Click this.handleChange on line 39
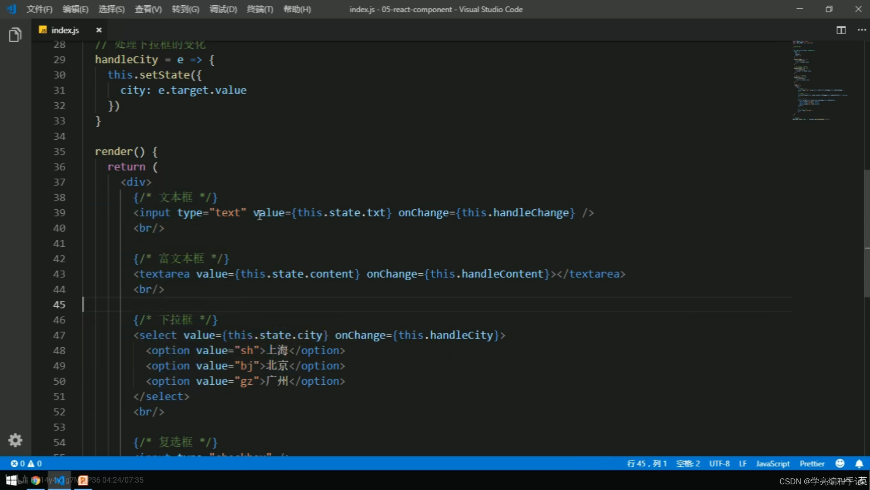This screenshot has width=870, height=490. 515,213
